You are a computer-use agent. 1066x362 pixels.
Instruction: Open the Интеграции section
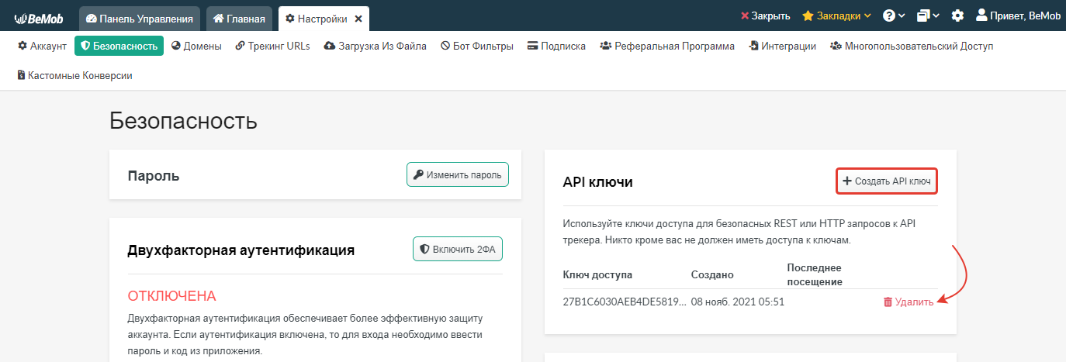pos(782,46)
